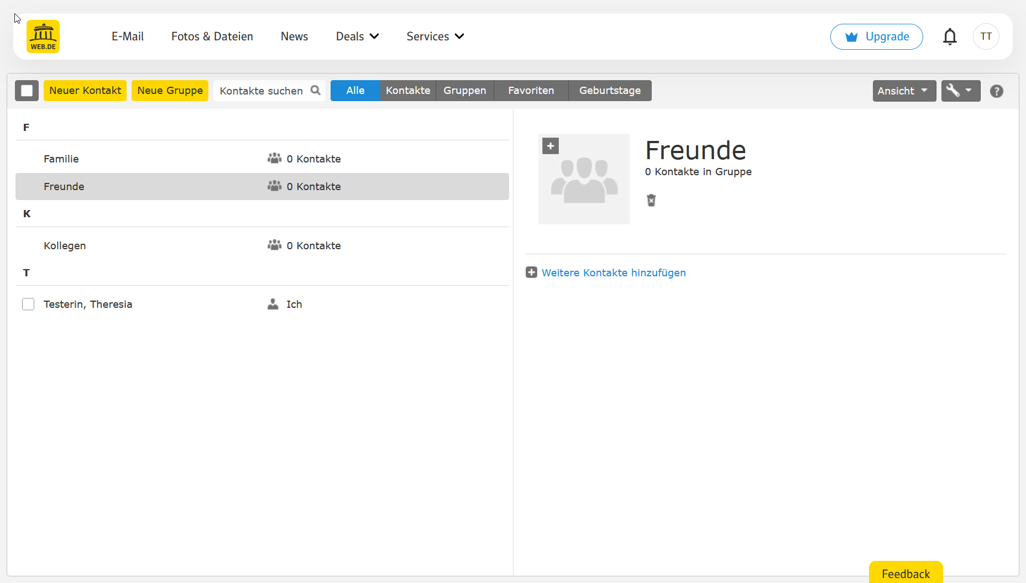This screenshot has width=1026, height=583.
Task: Click the Kontakte suchen input field
Action: (260, 90)
